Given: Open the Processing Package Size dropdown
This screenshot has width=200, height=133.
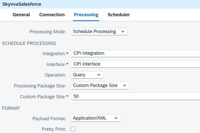Looking at the screenshot, I should pyautogui.click(x=100, y=86).
